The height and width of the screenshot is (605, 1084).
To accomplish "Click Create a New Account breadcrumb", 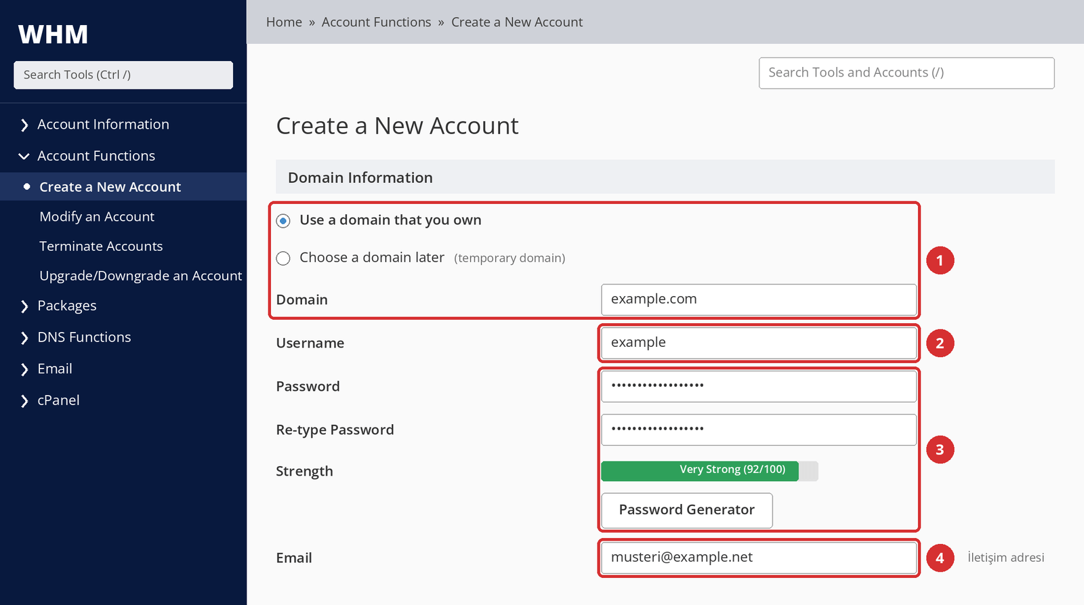I will 517,22.
